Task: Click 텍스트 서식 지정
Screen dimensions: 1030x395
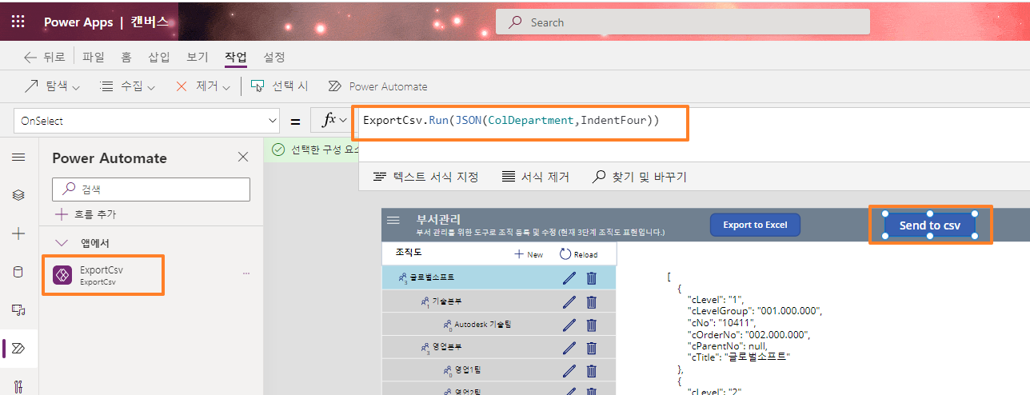Action: coord(425,177)
